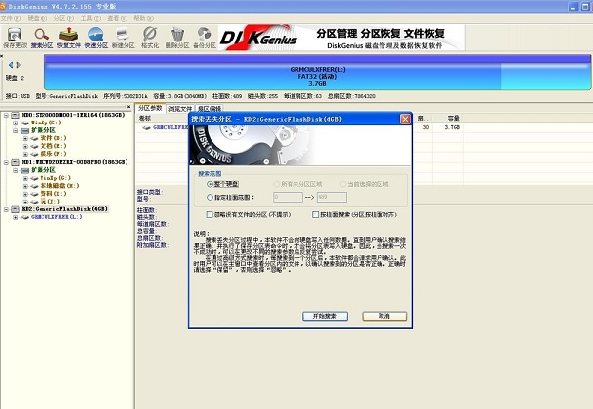Click the start cylinder input field showing 0

(x=288, y=197)
